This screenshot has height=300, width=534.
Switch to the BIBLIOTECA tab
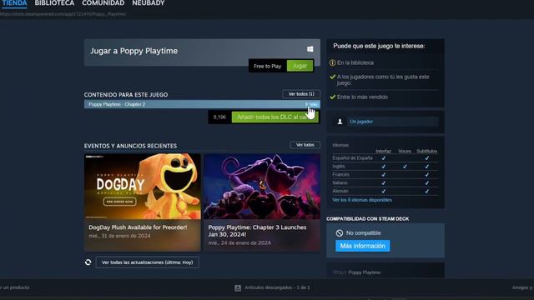click(x=54, y=3)
